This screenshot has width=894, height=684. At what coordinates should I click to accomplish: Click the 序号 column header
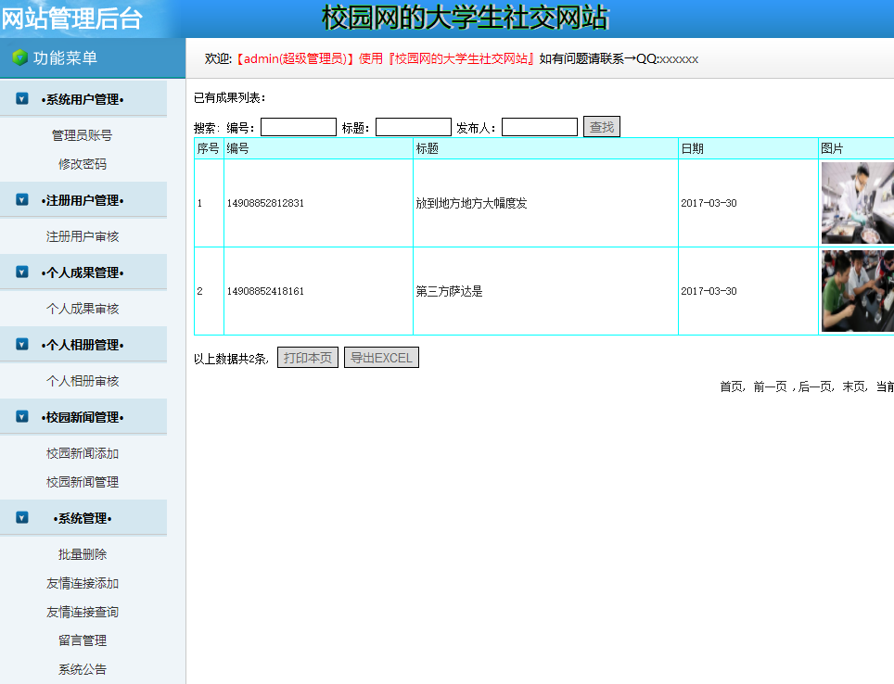[208, 149]
